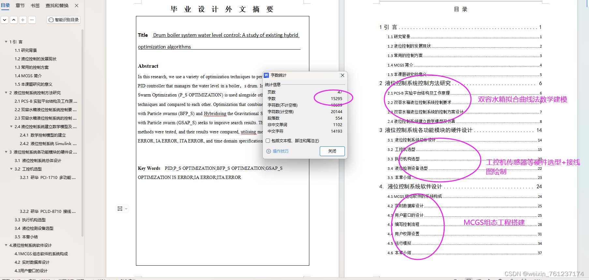Viewport: 589px width, 280px height.
Task: Open the 查找和替换 tab
Action: pos(57,6)
